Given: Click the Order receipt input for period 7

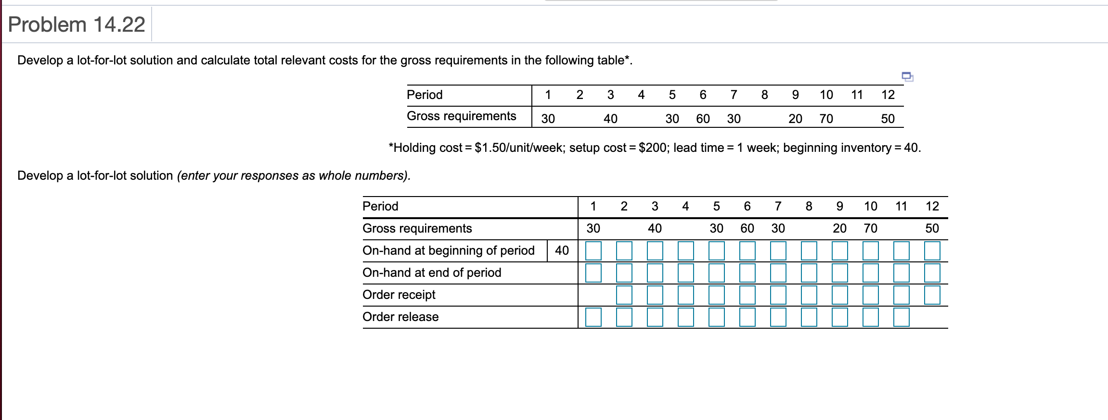Looking at the screenshot, I should click(x=778, y=294).
